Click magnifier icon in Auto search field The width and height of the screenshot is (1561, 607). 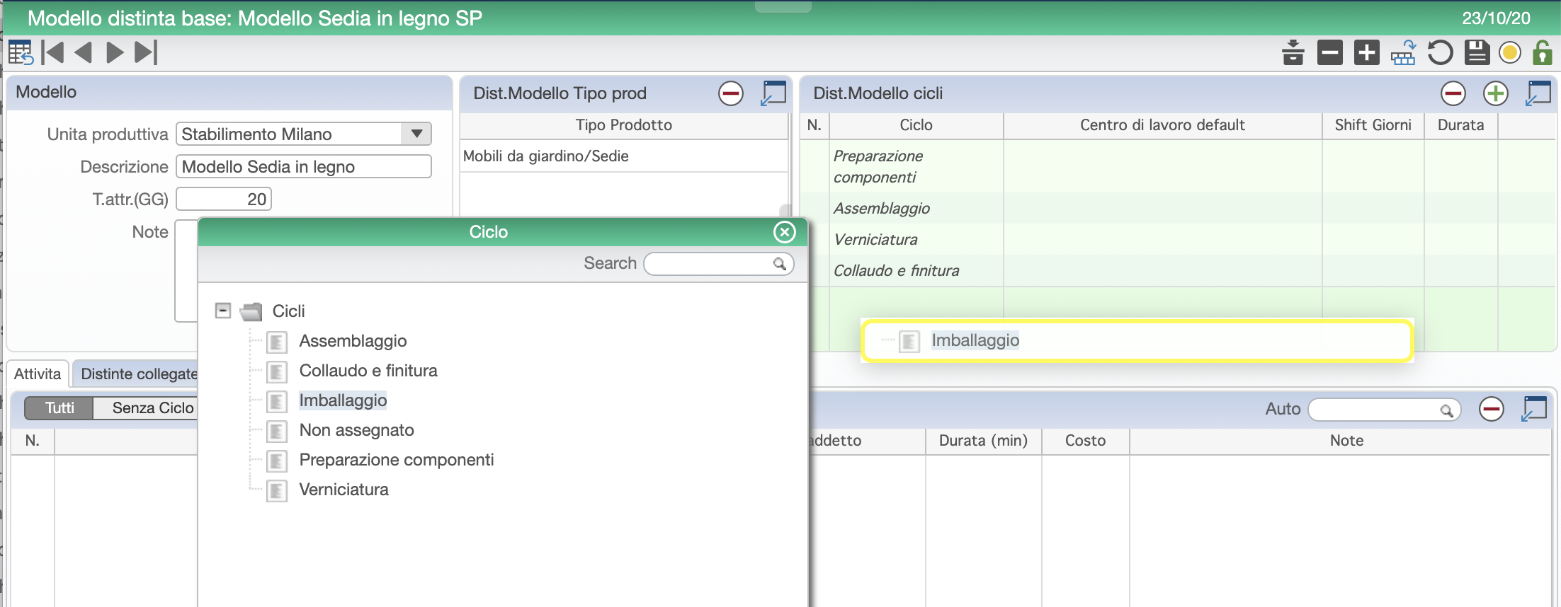point(1447,410)
